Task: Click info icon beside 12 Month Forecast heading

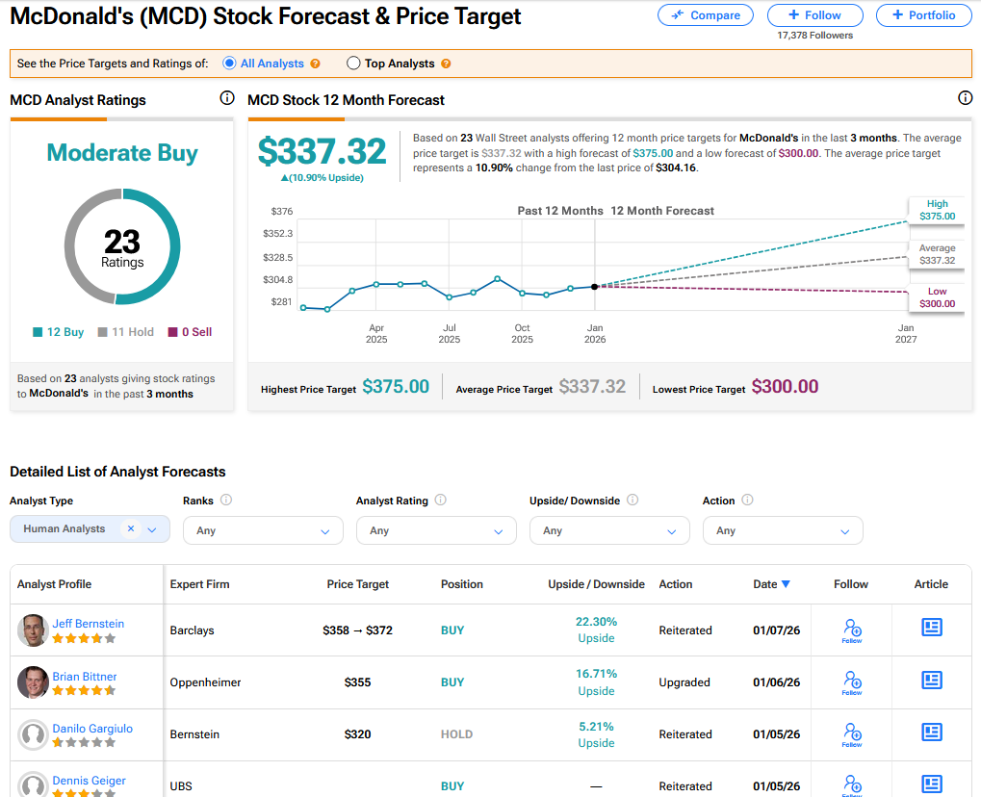Action: click(966, 98)
